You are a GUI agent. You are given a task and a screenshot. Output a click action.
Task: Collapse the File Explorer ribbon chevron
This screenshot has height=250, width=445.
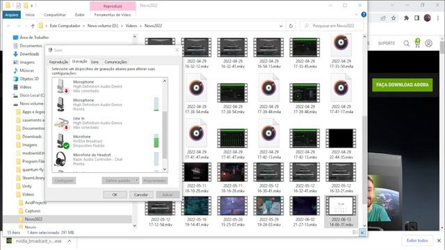357,15
